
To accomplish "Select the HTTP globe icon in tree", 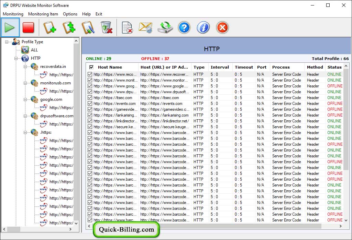I will [x=25, y=58].
